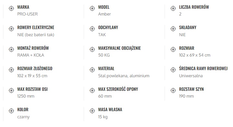233x127 pixels.
Task: Click the icon beside KOLOR label
Action: pyautogui.click(x=11, y=111)
